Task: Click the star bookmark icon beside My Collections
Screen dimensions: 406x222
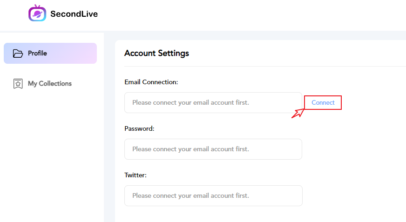Action: pos(18,84)
